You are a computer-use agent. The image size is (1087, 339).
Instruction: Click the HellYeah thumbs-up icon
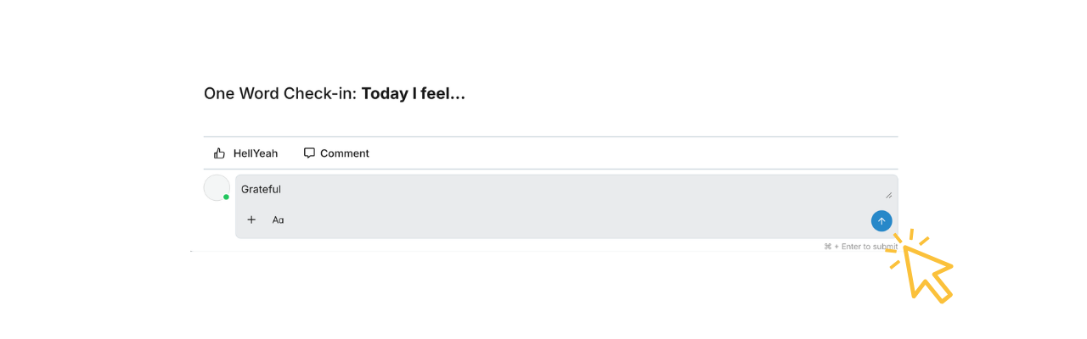pyautogui.click(x=219, y=153)
